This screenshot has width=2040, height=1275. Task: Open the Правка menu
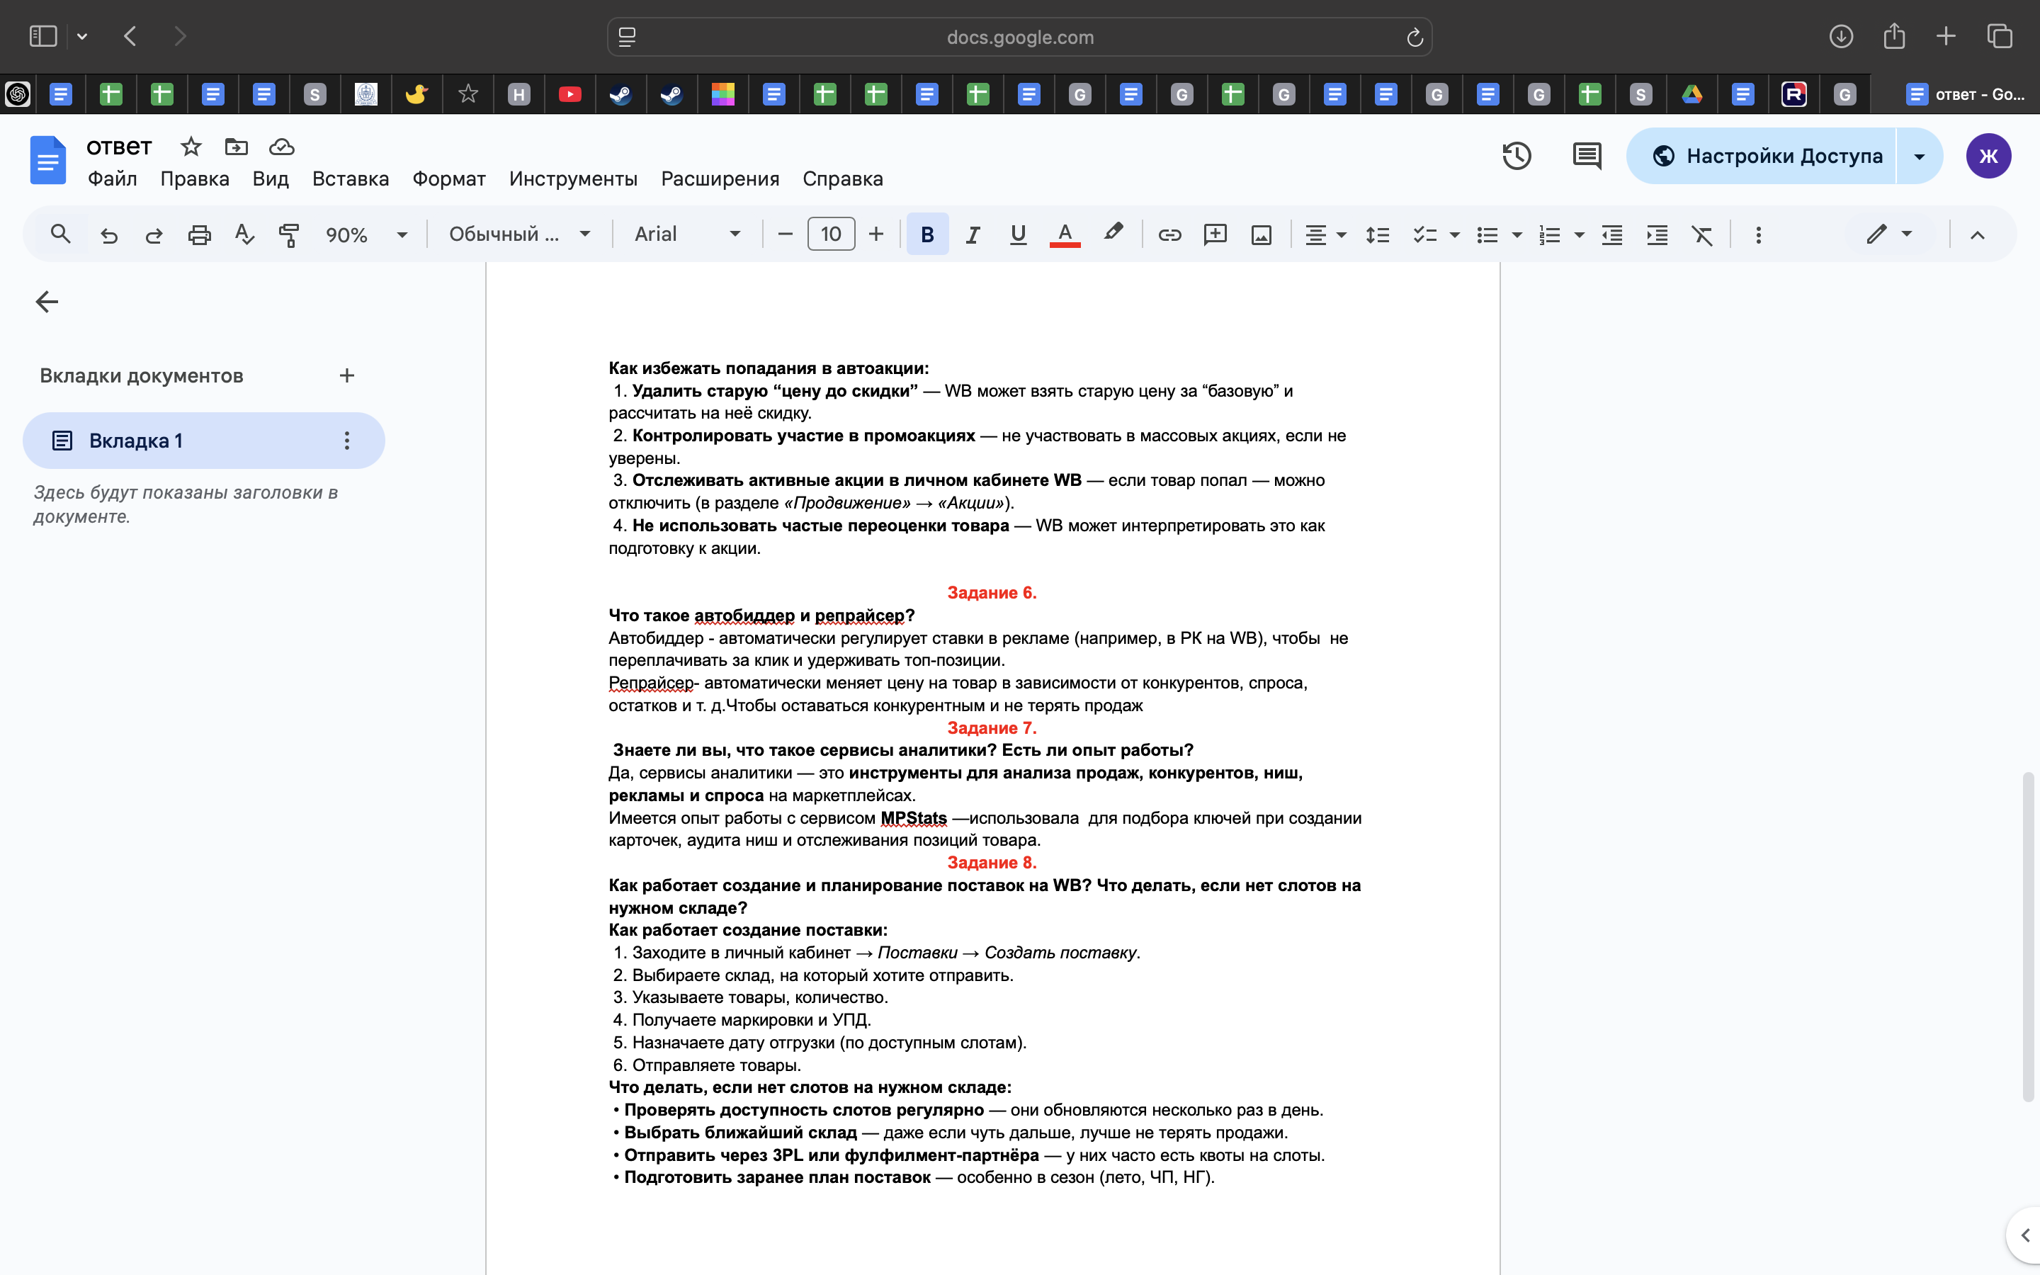pos(195,178)
